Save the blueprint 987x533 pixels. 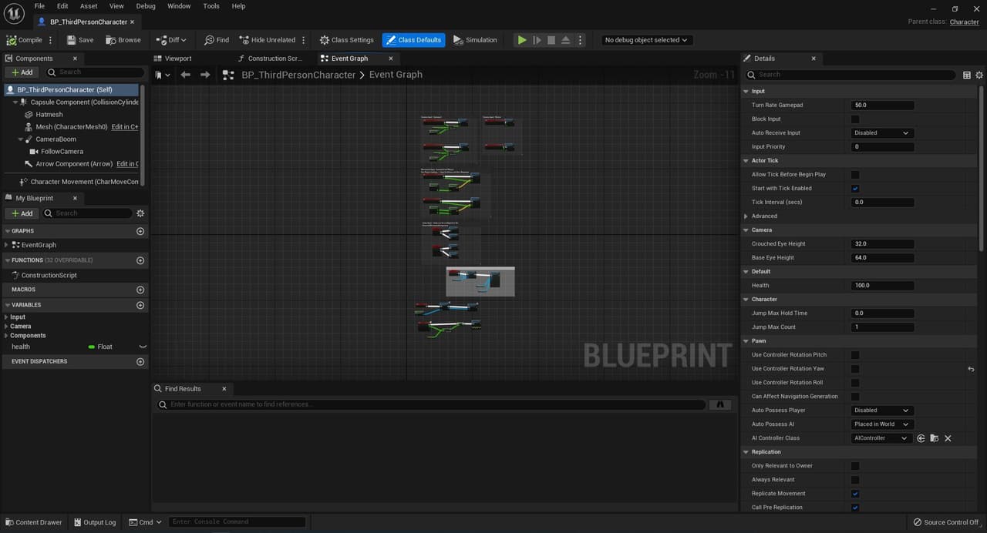[x=80, y=40]
